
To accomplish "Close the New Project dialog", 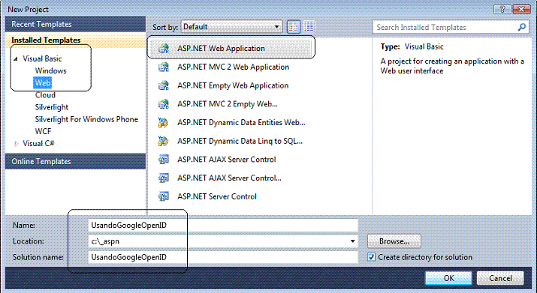I will pos(521,9).
